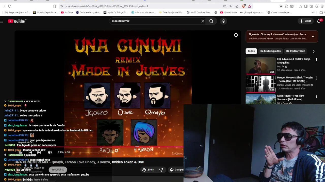Click the magnifier search button
325x182 pixels.
(211, 21)
